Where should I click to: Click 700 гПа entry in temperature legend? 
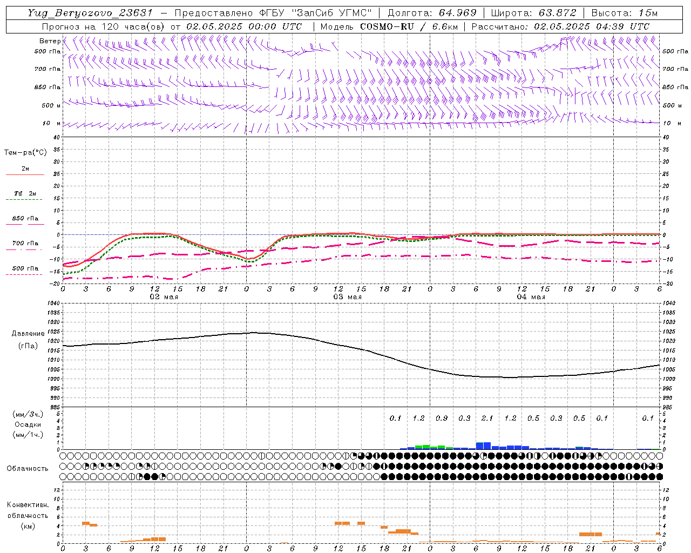[x=25, y=244]
